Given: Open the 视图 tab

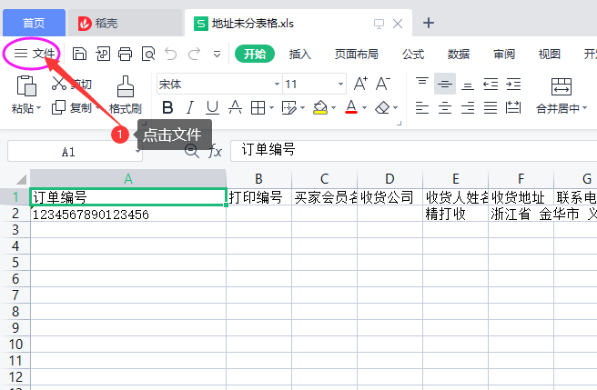Looking at the screenshot, I should tap(550, 54).
